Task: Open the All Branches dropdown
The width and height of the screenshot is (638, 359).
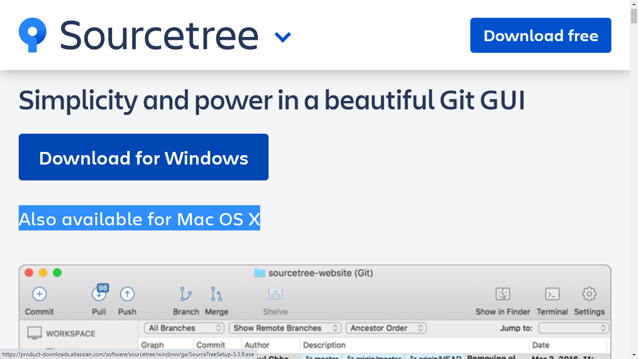Action: coord(184,328)
